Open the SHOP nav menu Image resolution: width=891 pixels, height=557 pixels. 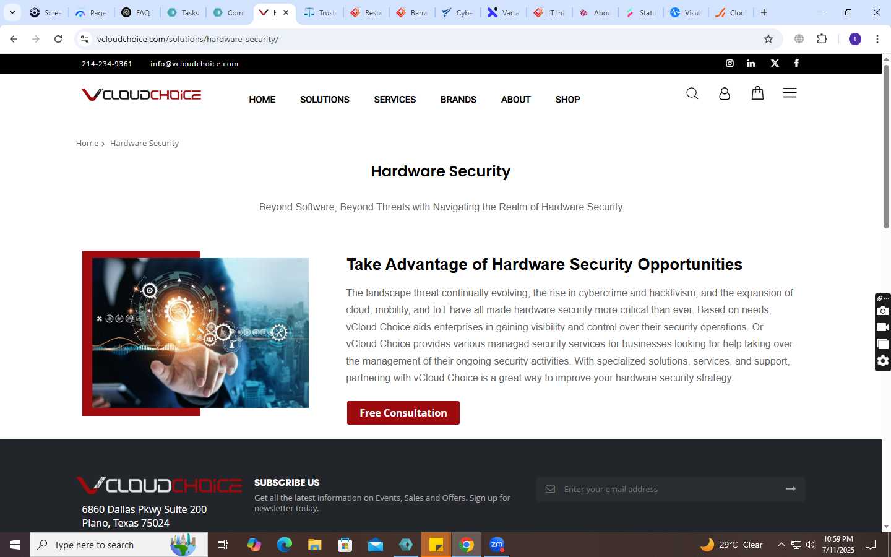point(567,100)
